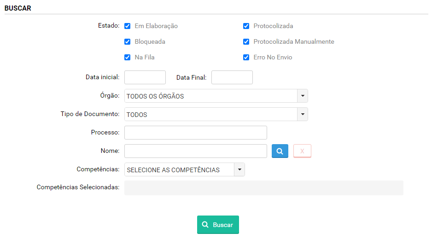Click the blue magnifier search icon beside Nome
The width and height of the screenshot is (432, 239).
280,151
